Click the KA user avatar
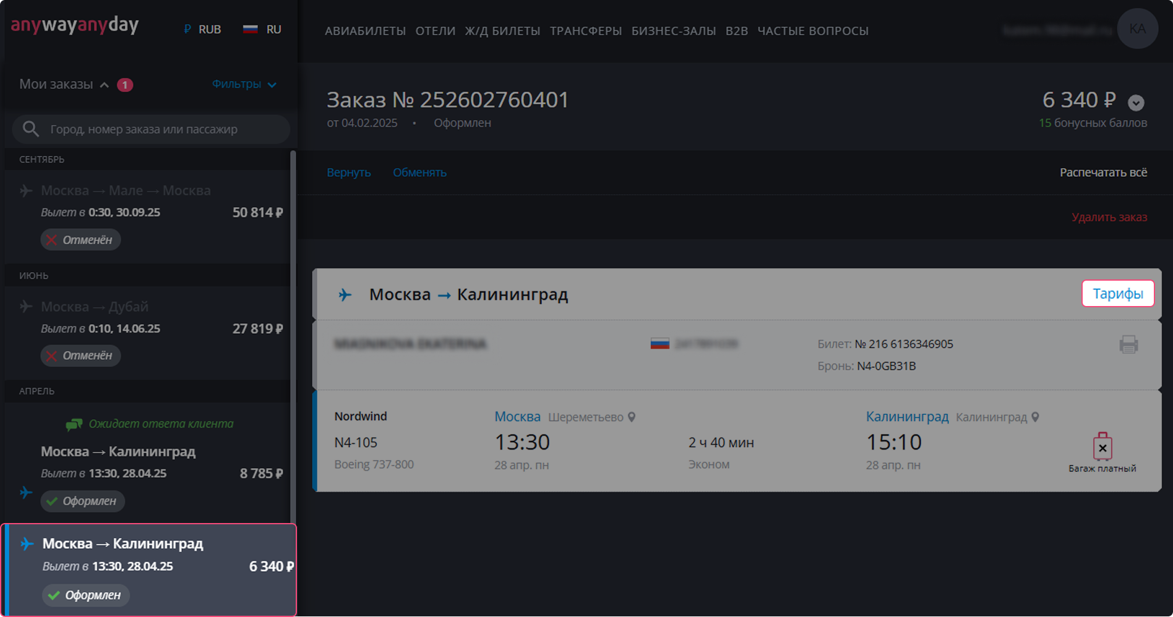This screenshot has height=617, width=1173. 1137,29
